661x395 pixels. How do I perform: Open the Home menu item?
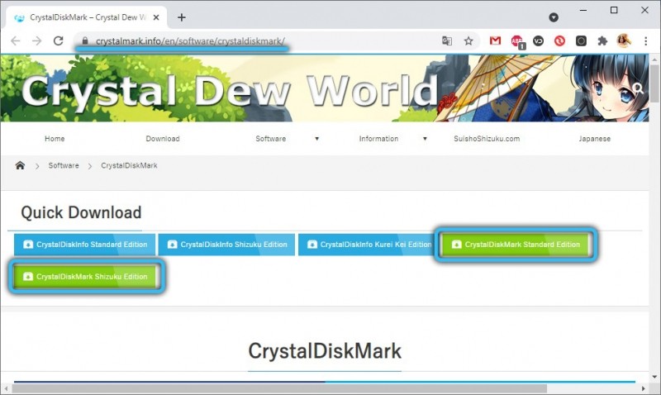coord(55,139)
